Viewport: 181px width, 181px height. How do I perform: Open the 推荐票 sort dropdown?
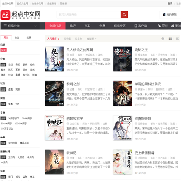point(92,39)
